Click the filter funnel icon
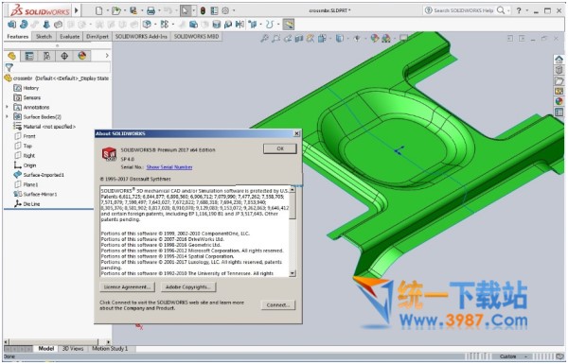This screenshot has height=364, width=568. coord(9,67)
